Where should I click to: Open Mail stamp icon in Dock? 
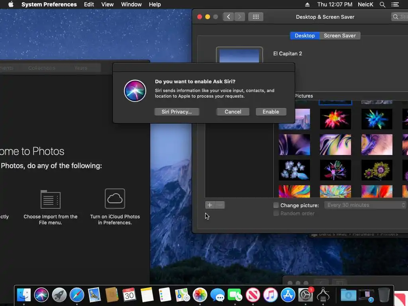coord(94,295)
